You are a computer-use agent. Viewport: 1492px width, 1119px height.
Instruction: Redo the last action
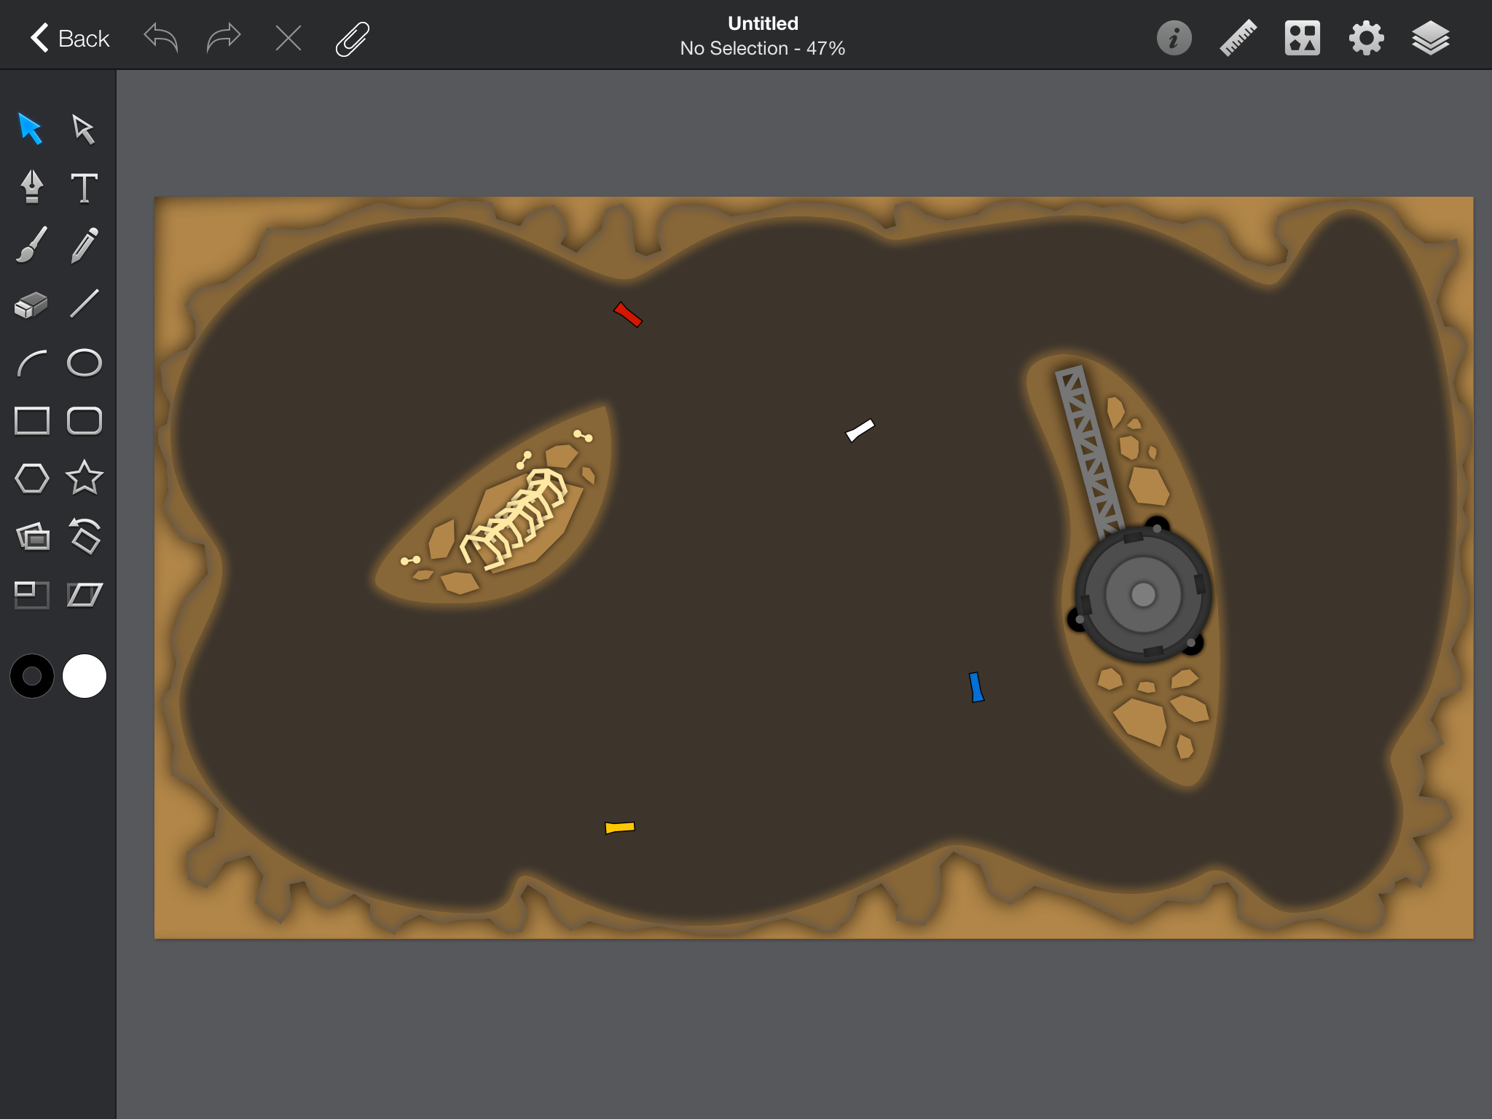coord(223,38)
